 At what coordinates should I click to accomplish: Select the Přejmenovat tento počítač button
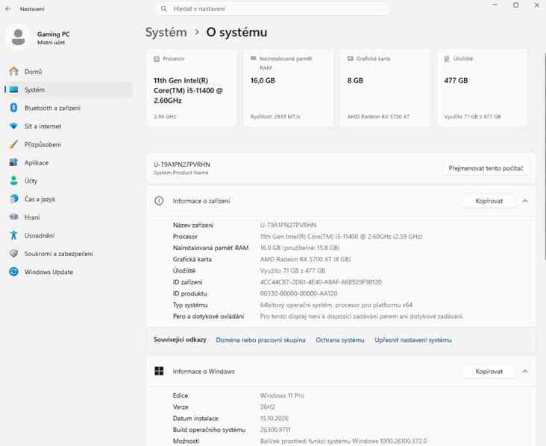point(486,168)
